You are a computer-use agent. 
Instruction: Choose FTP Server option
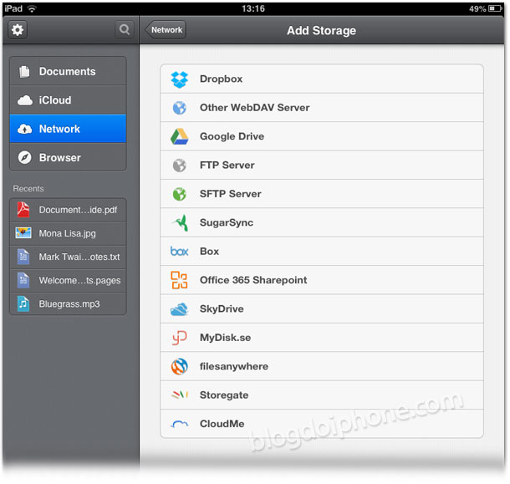point(322,166)
